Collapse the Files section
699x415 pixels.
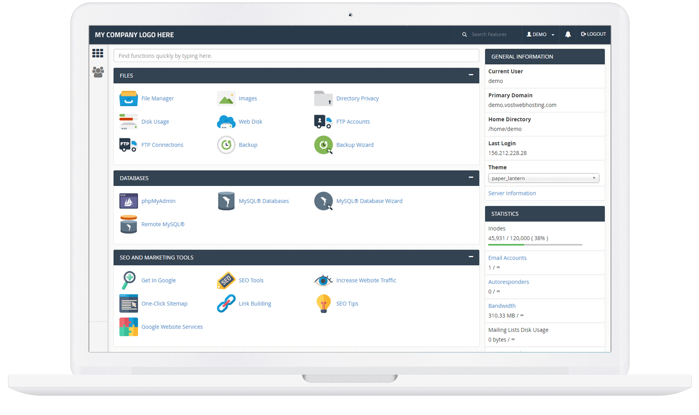click(471, 75)
